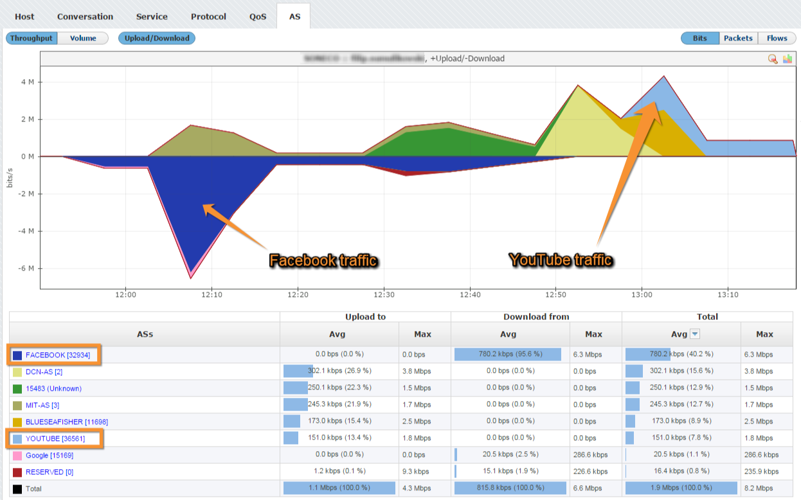This screenshot has width=801, height=500.
Task: Open the Total Avg sort dropdown arrow
Action: [695, 334]
